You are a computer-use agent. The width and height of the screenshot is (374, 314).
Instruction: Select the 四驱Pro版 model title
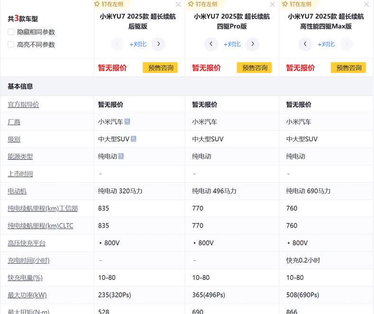(232, 21)
